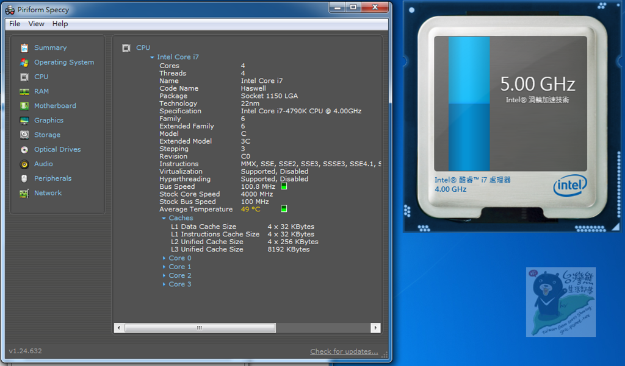
Task: Expand the Core 2 node
Action: click(164, 276)
